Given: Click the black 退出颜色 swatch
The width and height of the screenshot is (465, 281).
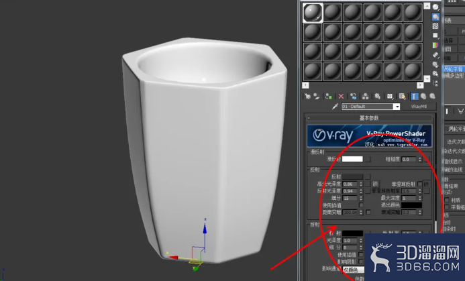Looking at the screenshot, I should point(411,205).
